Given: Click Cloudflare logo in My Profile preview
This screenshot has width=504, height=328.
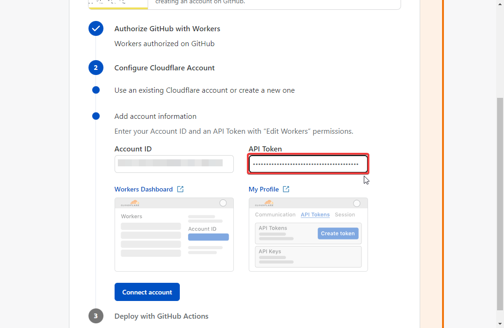Looking at the screenshot, I should (265, 203).
